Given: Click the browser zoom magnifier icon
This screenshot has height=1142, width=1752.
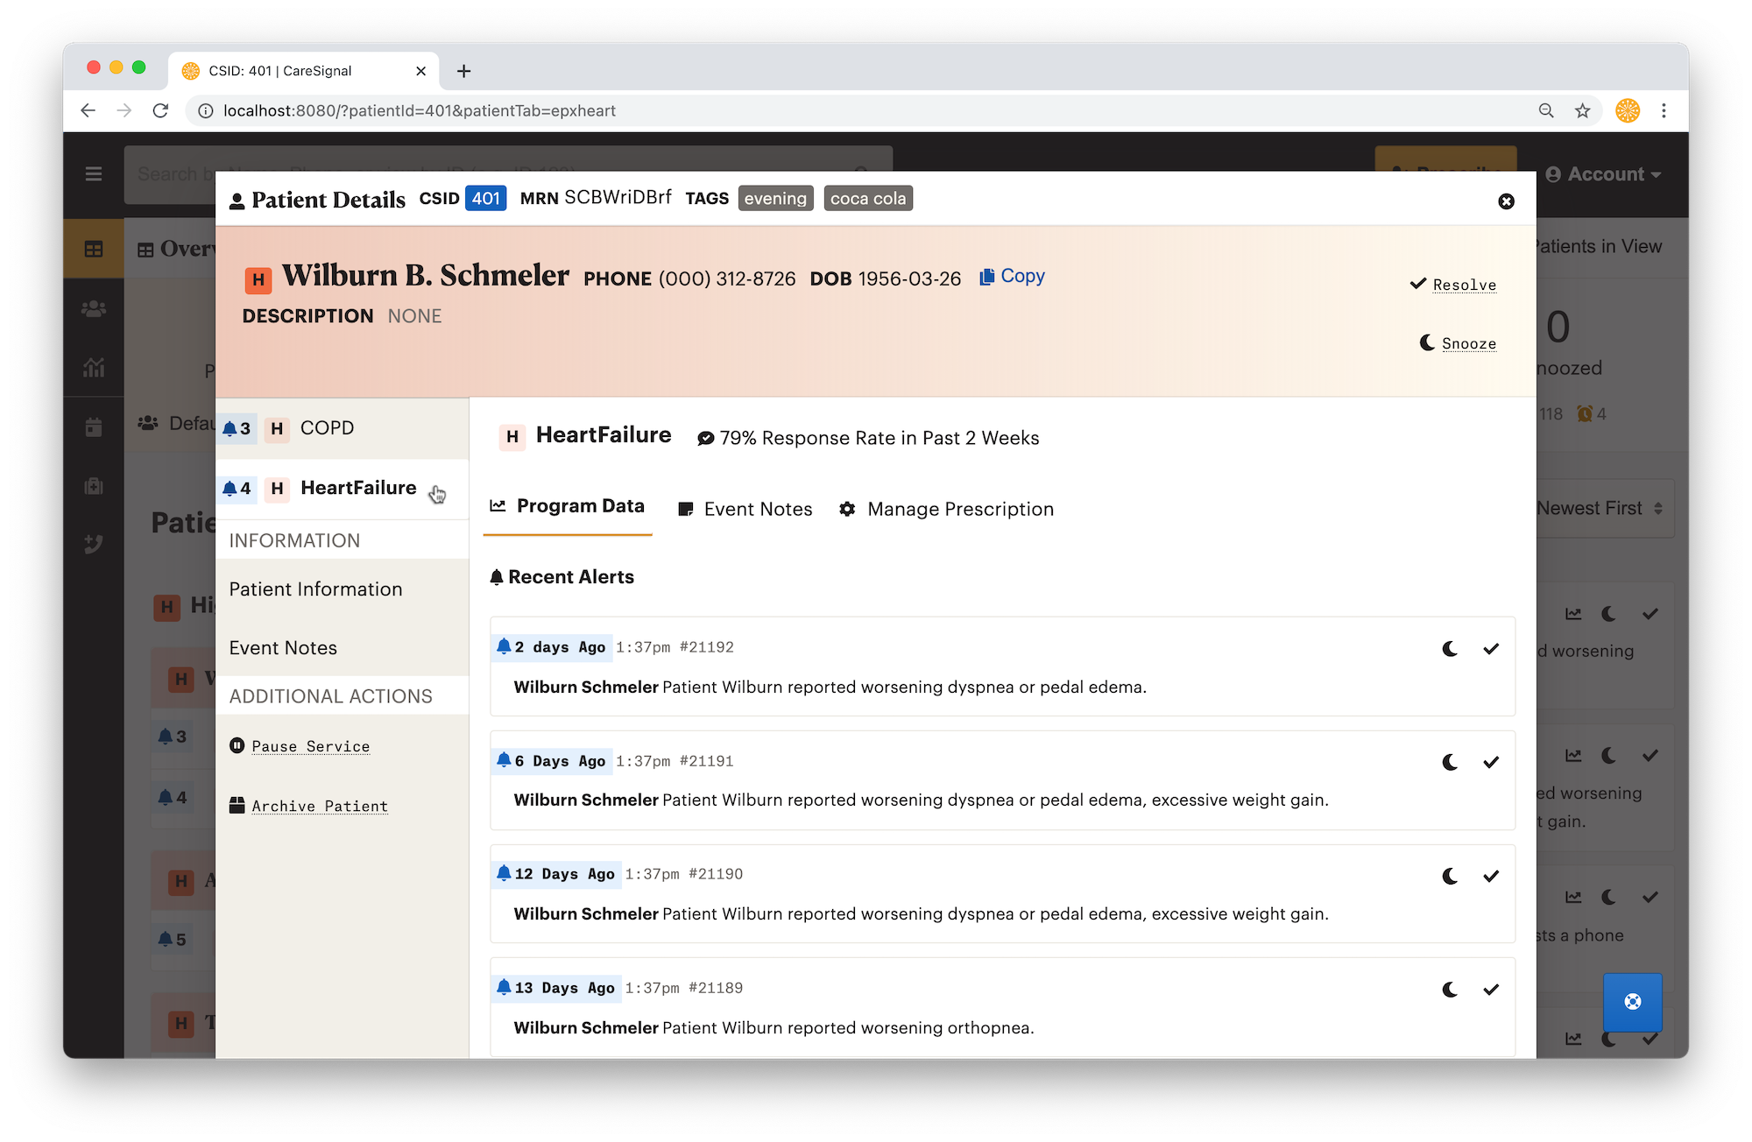Looking at the screenshot, I should click(1546, 110).
